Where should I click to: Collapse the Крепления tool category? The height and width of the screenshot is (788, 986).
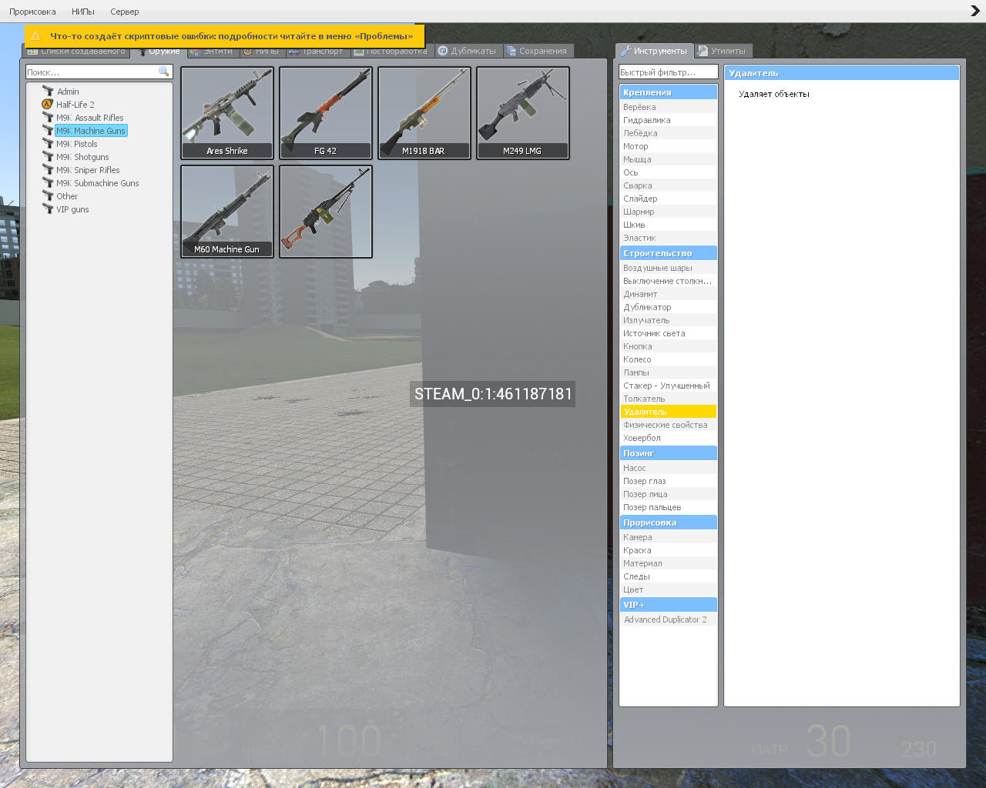[669, 92]
